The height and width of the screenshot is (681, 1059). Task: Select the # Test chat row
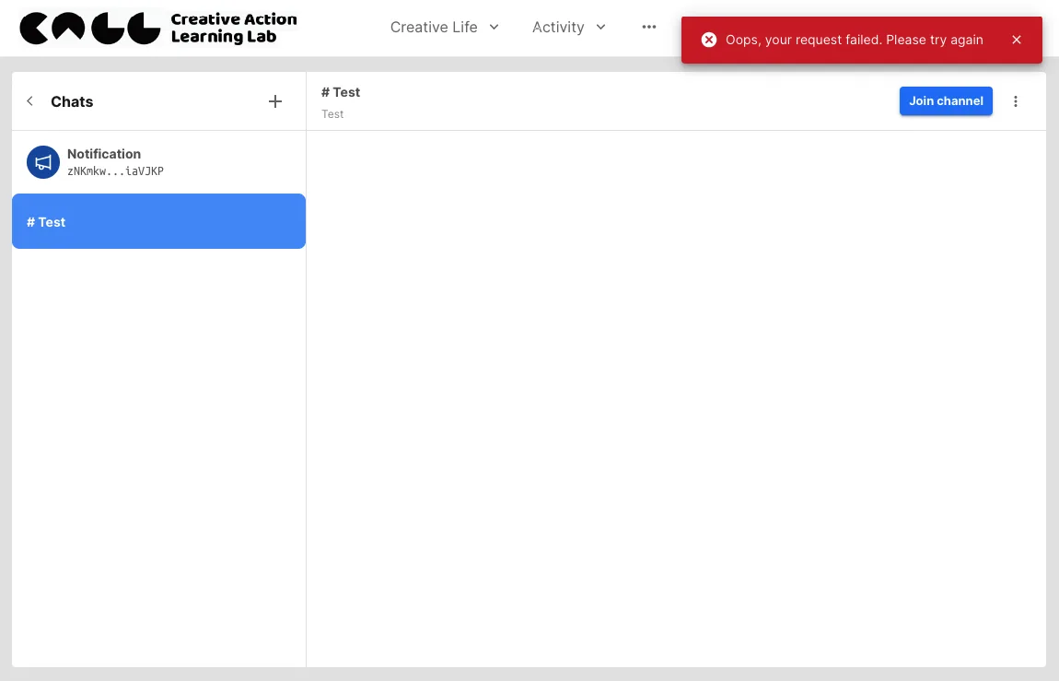coord(158,221)
